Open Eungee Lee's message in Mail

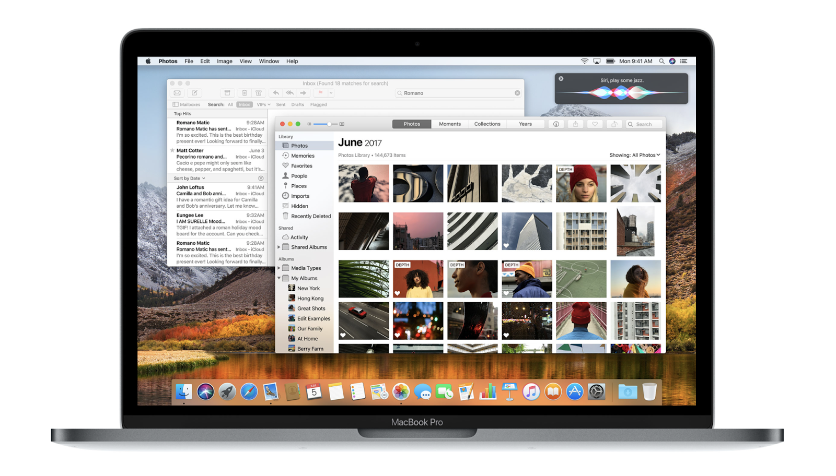tap(218, 224)
